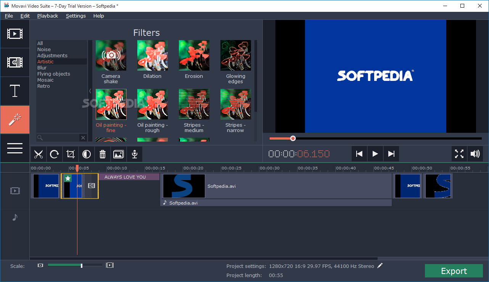Select the Filters magic wand tab

(14, 119)
